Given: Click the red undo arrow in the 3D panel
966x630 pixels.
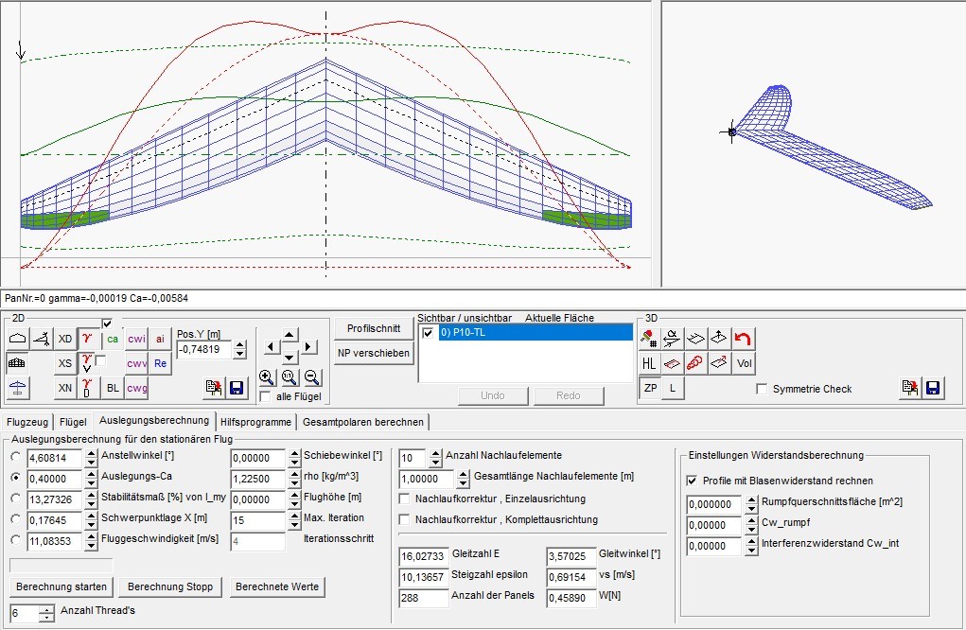Looking at the screenshot, I should (744, 339).
